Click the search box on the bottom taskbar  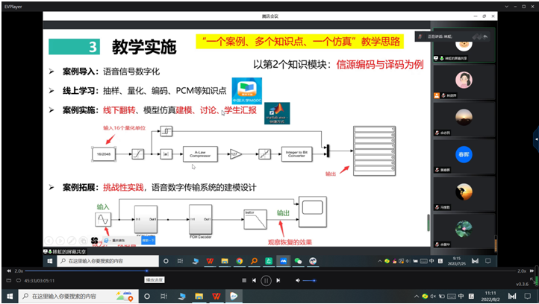click(x=75, y=296)
